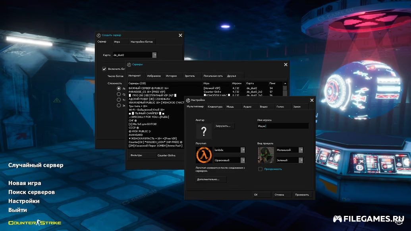Click the question mark avatar placeholder

pos(204,131)
